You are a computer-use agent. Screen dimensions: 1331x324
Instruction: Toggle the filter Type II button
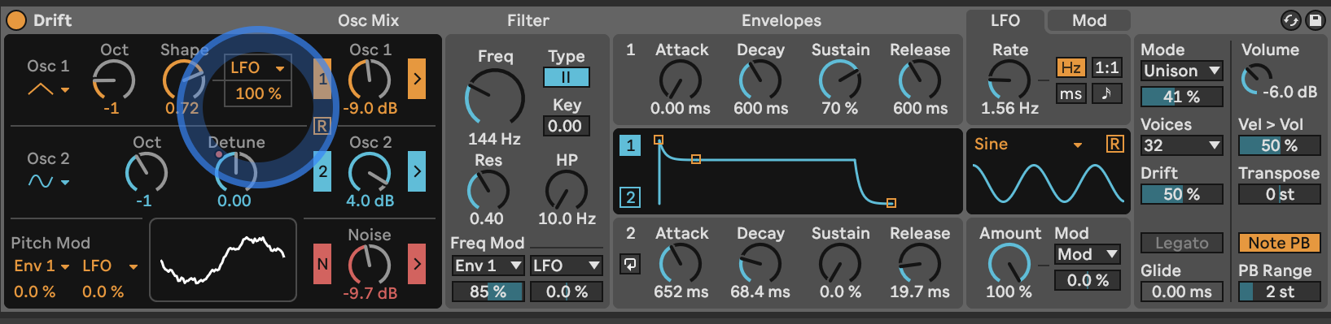click(x=566, y=77)
